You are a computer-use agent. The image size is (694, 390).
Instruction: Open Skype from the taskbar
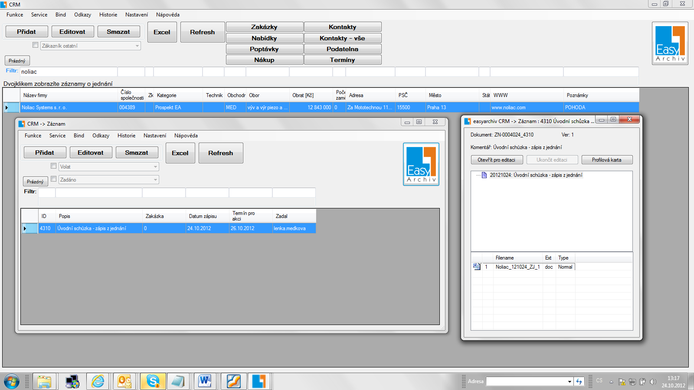pyautogui.click(x=153, y=381)
